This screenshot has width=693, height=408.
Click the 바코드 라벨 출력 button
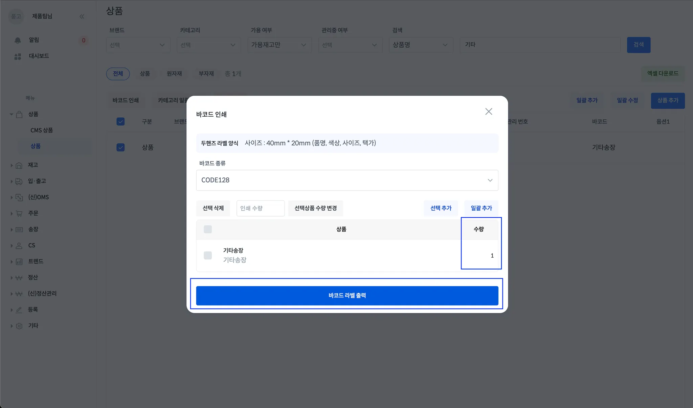[x=347, y=295]
